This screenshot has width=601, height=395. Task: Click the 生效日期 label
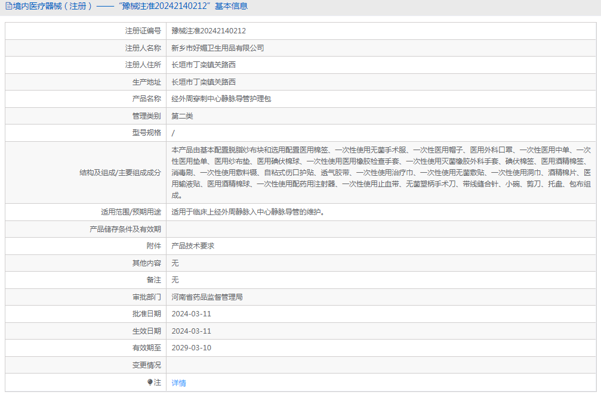pyautogui.click(x=147, y=331)
